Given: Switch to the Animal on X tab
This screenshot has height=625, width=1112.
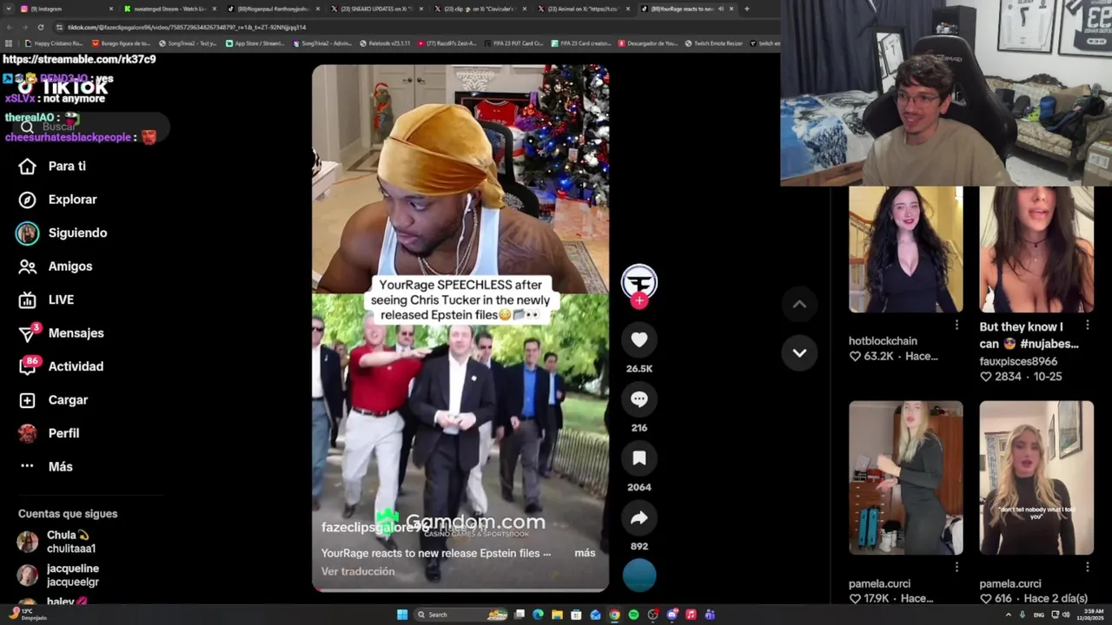Looking at the screenshot, I should (582, 9).
